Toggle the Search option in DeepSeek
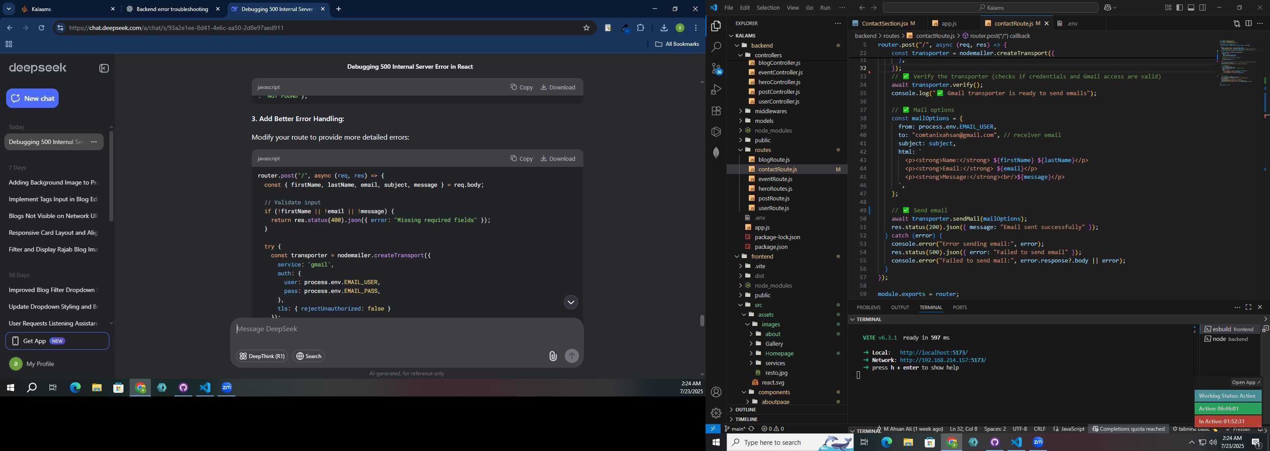The width and height of the screenshot is (1270, 451). [309, 356]
